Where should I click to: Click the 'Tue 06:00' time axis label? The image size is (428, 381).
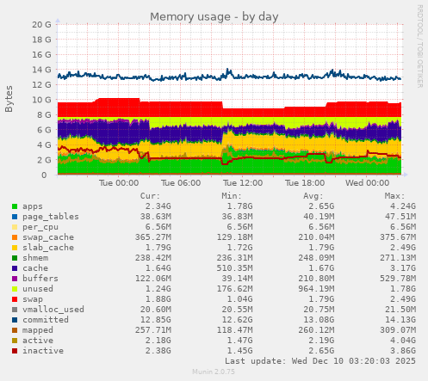point(181,183)
